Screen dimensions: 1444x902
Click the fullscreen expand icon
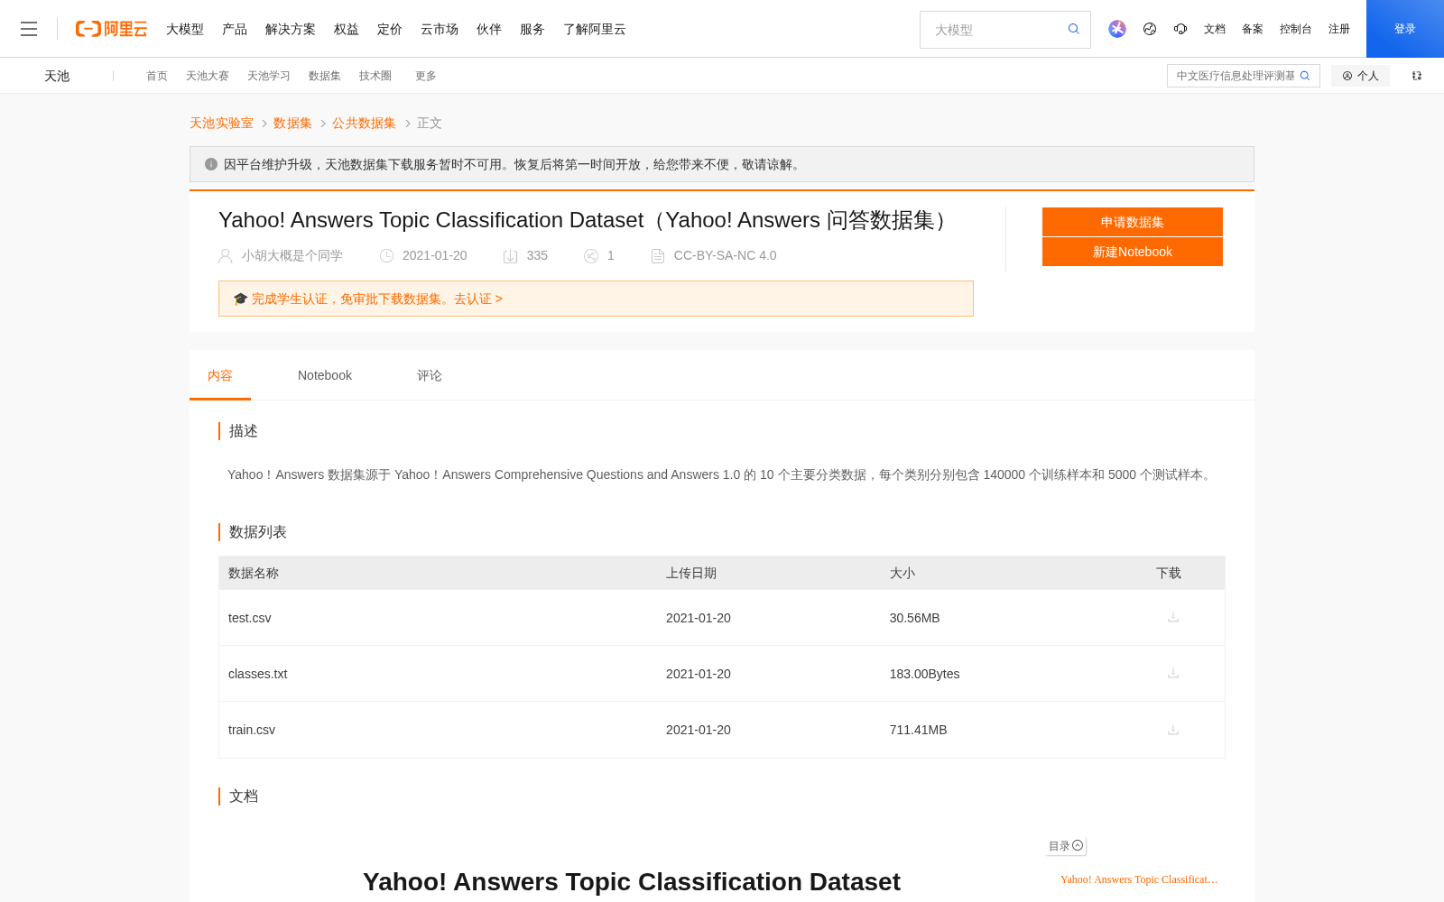(x=1417, y=76)
